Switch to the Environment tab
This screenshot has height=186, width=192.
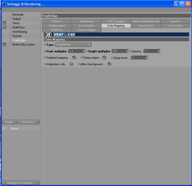tap(86, 26)
